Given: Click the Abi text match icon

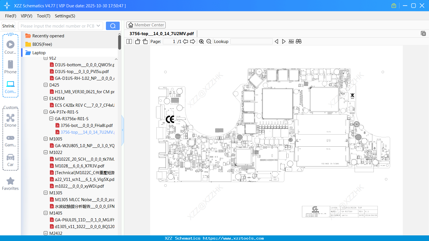Looking at the screenshot, I should (291, 42).
